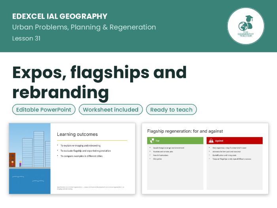
Task: Click the shield icon in the For header
Action: click(x=152, y=141)
